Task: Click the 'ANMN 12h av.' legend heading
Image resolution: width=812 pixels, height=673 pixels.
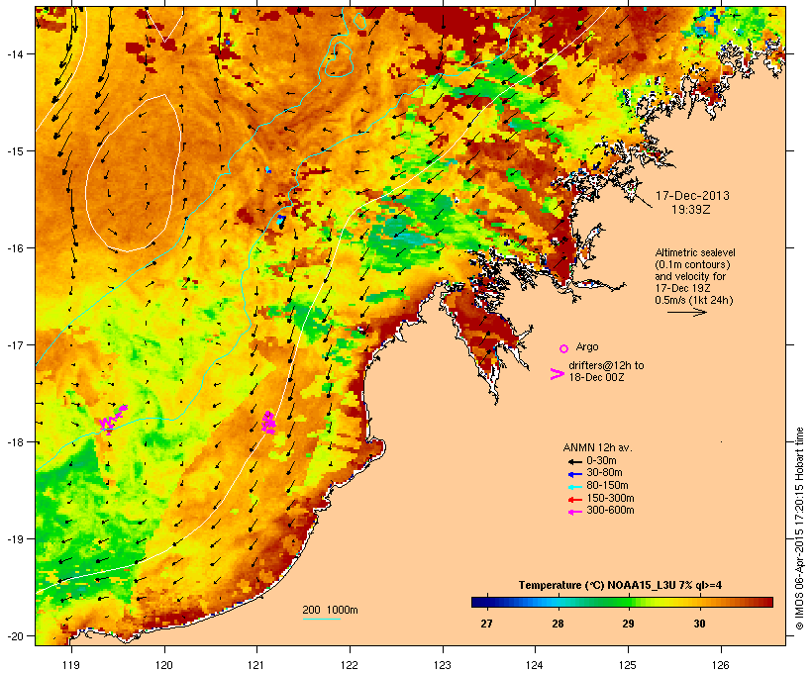Action: coord(597,447)
